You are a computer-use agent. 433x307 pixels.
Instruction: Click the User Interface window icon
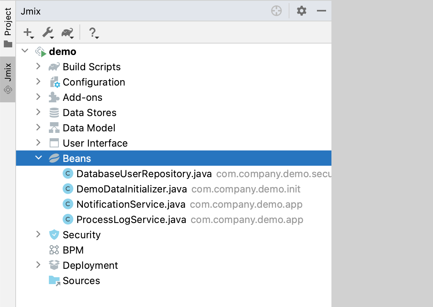54,143
